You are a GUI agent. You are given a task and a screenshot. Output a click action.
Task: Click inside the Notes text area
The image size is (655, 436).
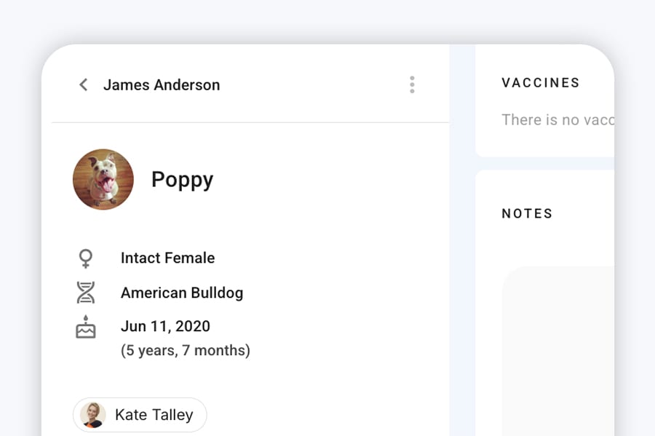(558, 351)
